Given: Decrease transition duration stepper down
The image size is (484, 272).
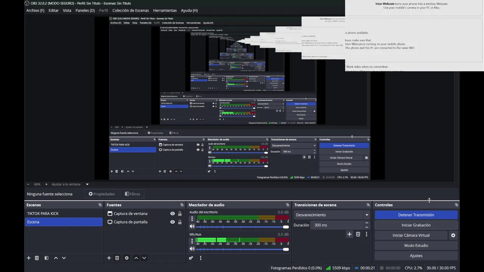Looking at the screenshot, I should (x=366, y=227).
